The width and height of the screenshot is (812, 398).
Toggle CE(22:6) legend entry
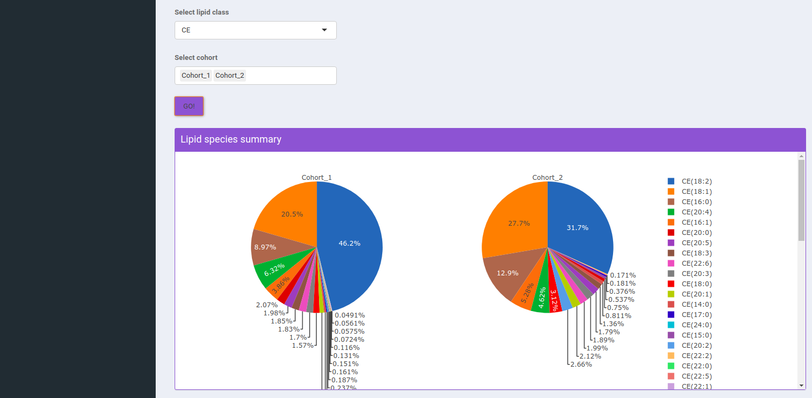[689, 264]
